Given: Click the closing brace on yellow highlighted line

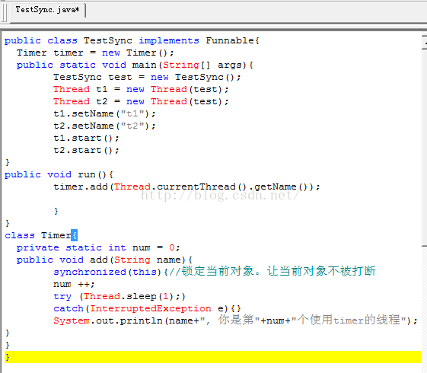Looking at the screenshot, I should click(8, 357).
